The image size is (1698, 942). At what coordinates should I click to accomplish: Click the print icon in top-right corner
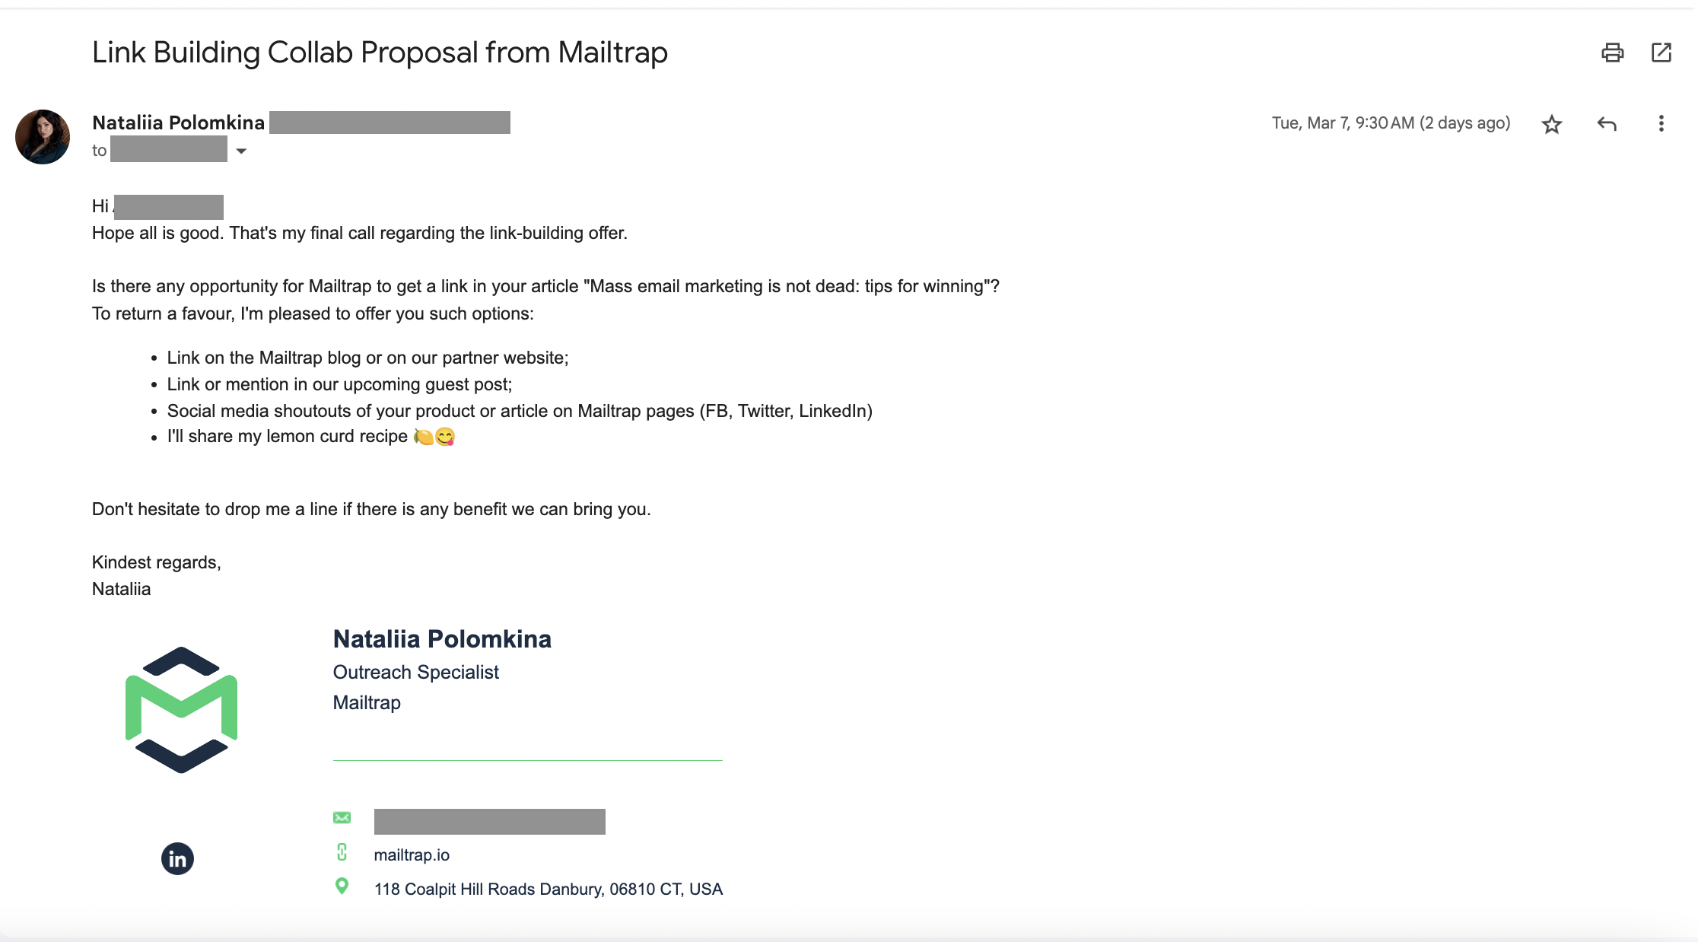1614,53
